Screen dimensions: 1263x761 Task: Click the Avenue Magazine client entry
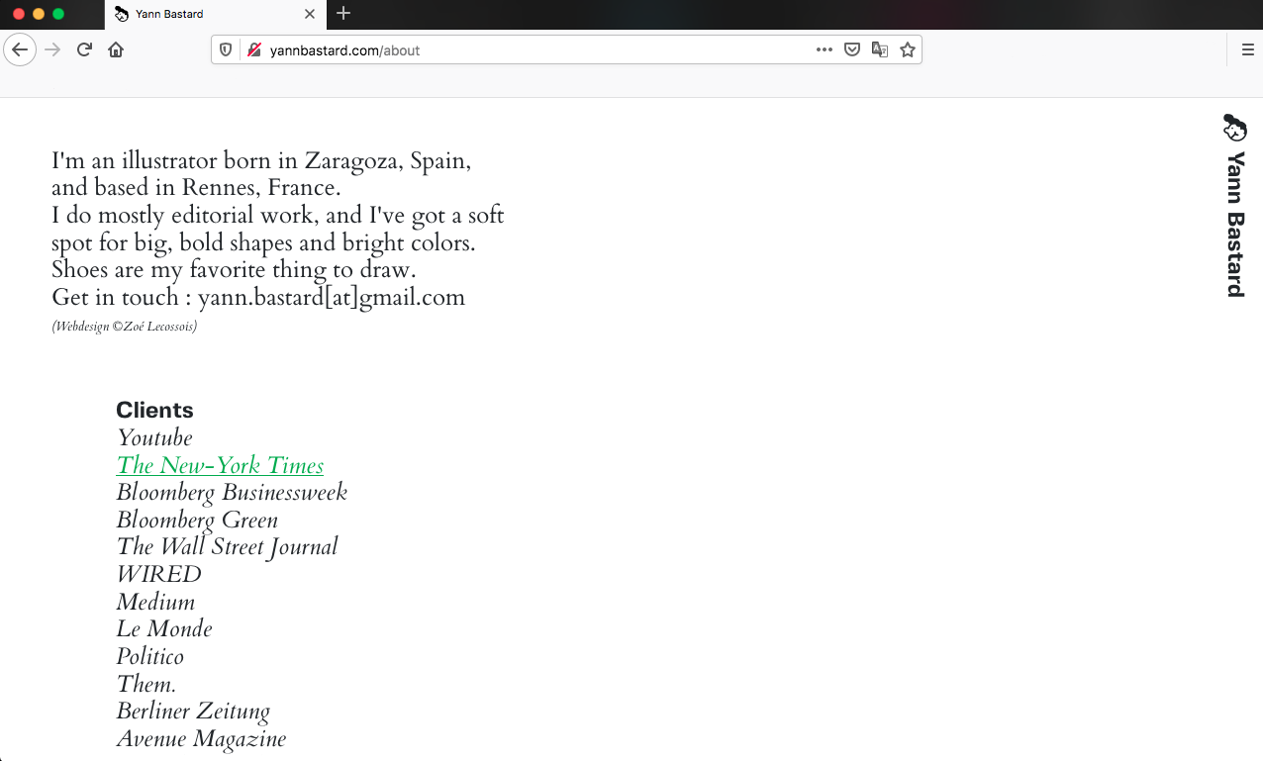[201, 738]
